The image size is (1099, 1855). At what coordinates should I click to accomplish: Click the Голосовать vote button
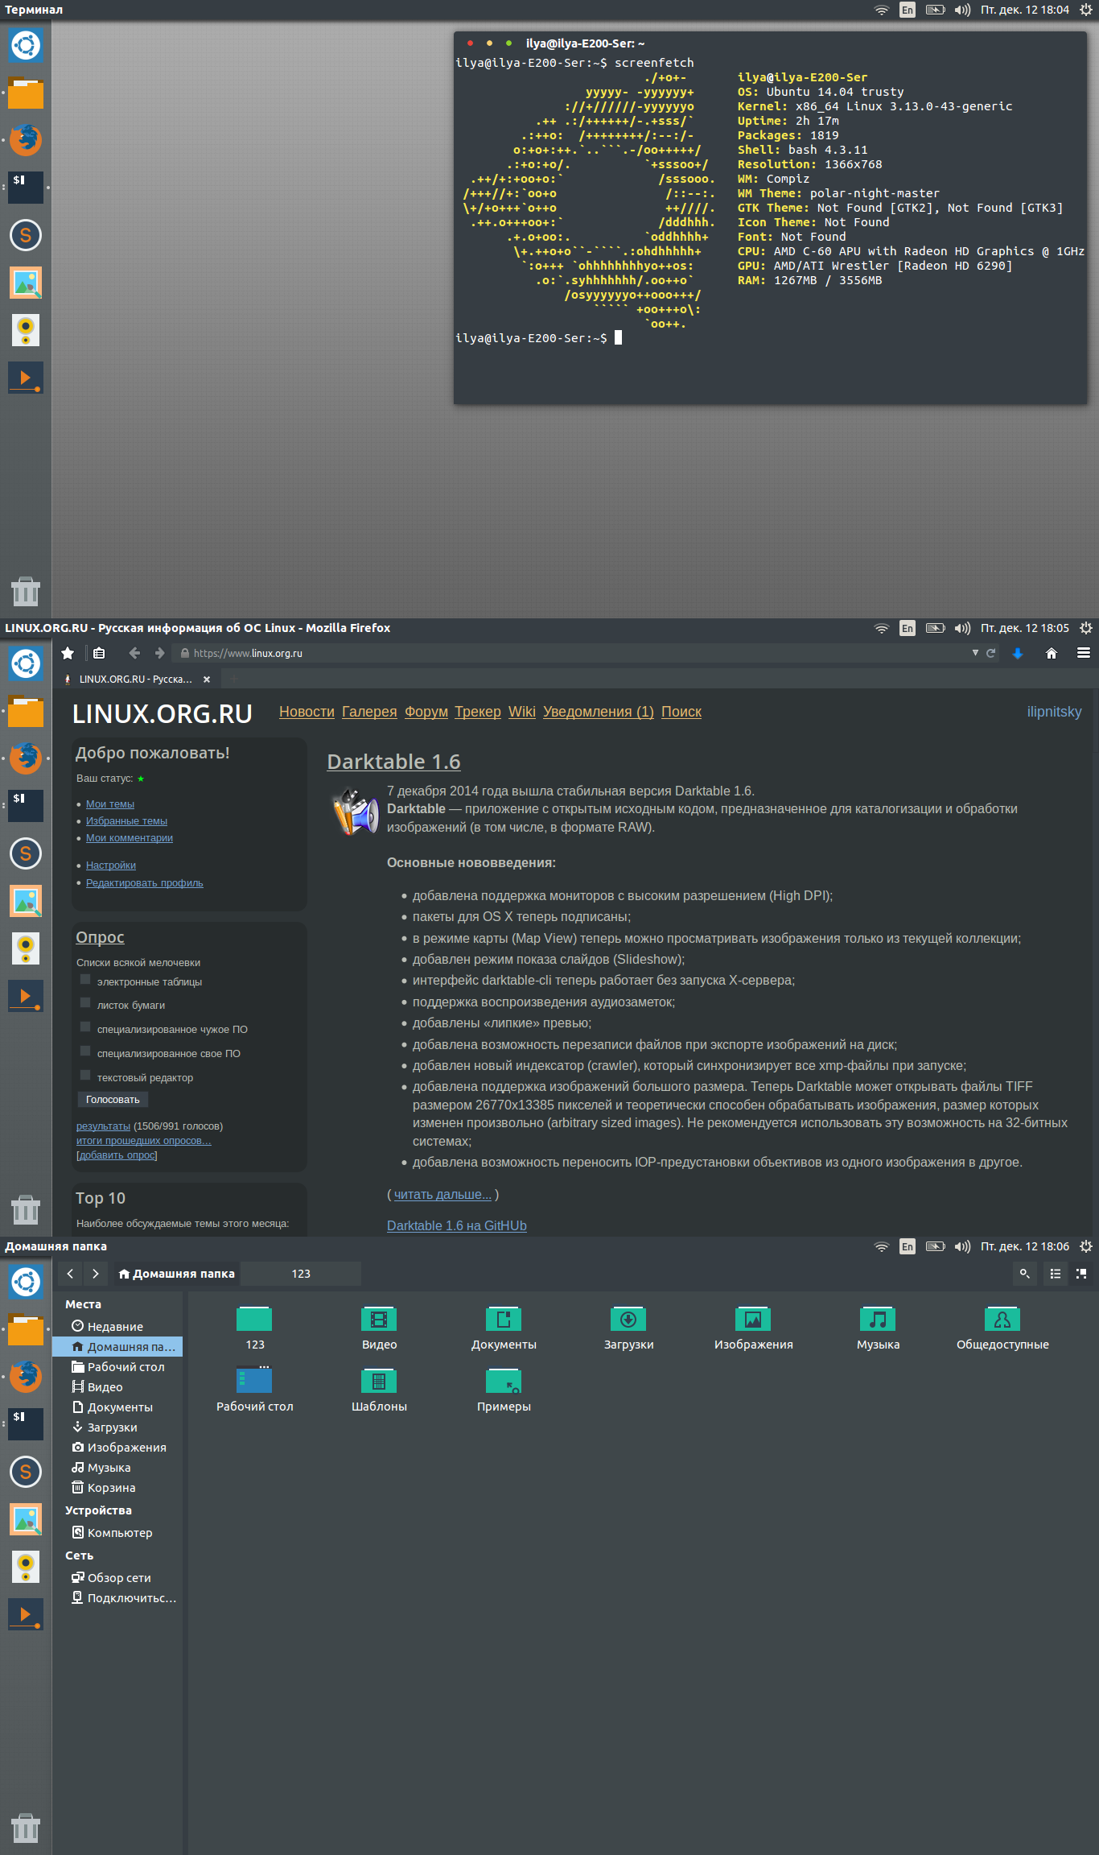113,1099
